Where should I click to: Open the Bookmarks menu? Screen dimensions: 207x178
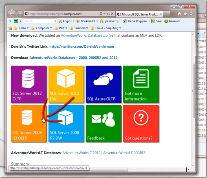87,21
